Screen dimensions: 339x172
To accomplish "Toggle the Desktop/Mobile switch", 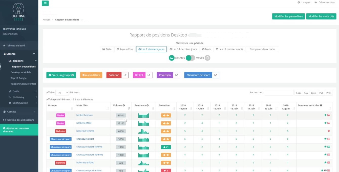I will [190, 58].
